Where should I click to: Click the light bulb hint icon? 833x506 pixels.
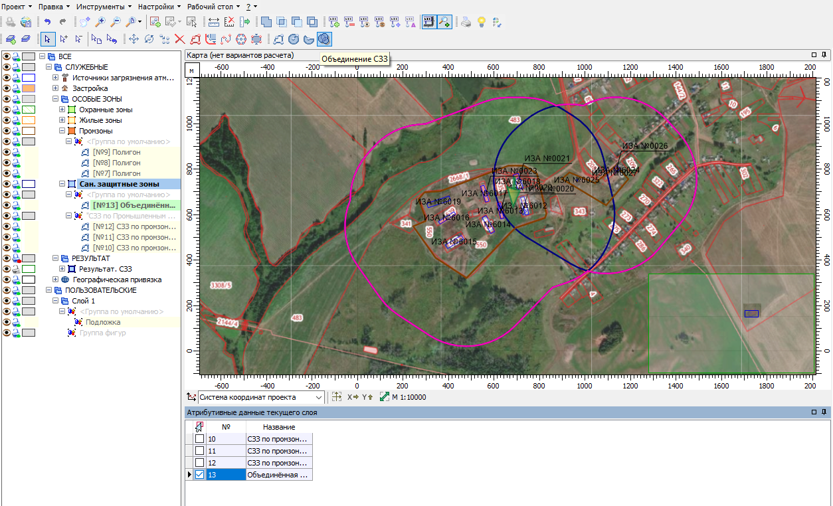tap(482, 22)
